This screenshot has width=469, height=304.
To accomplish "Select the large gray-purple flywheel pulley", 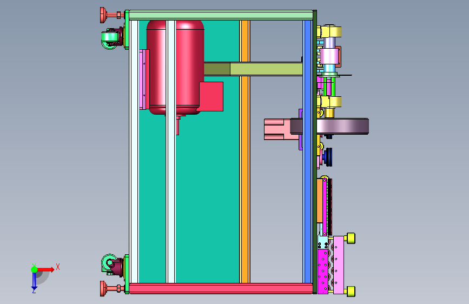I will pyautogui.click(x=343, y=126).
